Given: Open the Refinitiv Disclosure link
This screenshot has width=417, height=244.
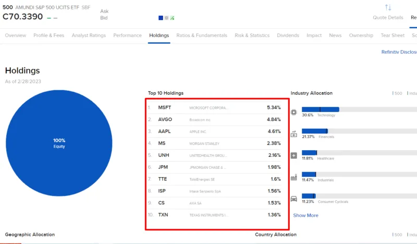Looking at the screenshot, I should click(x=399, y=52).
